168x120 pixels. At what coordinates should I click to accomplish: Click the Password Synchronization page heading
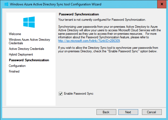click(79, 14)
